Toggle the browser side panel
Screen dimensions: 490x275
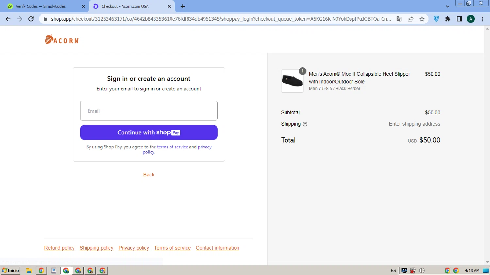(x=459, y=19)
